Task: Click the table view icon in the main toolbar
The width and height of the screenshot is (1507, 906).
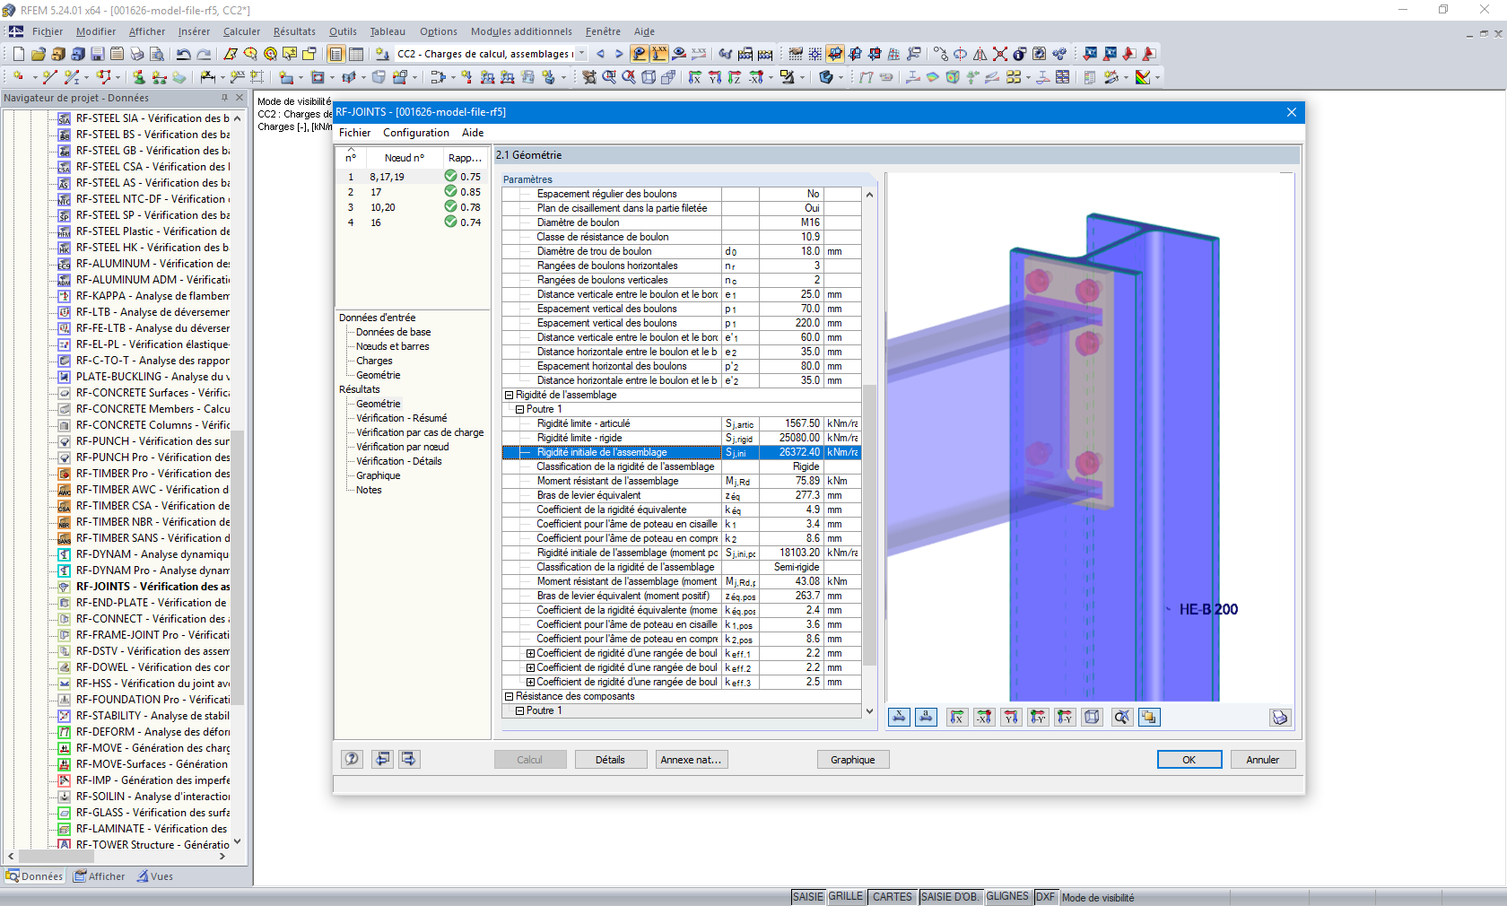Action: (x=356, y=54)
